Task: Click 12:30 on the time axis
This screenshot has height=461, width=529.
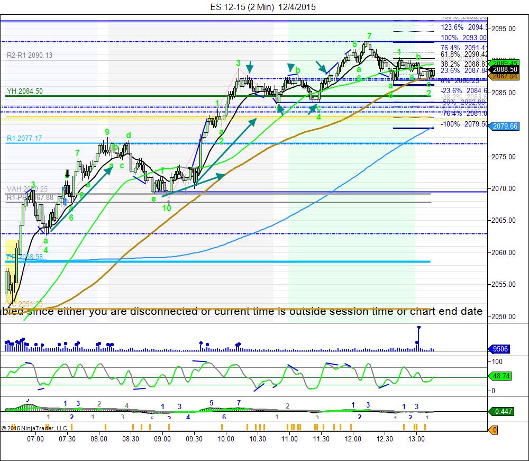Action: point(385,439)
